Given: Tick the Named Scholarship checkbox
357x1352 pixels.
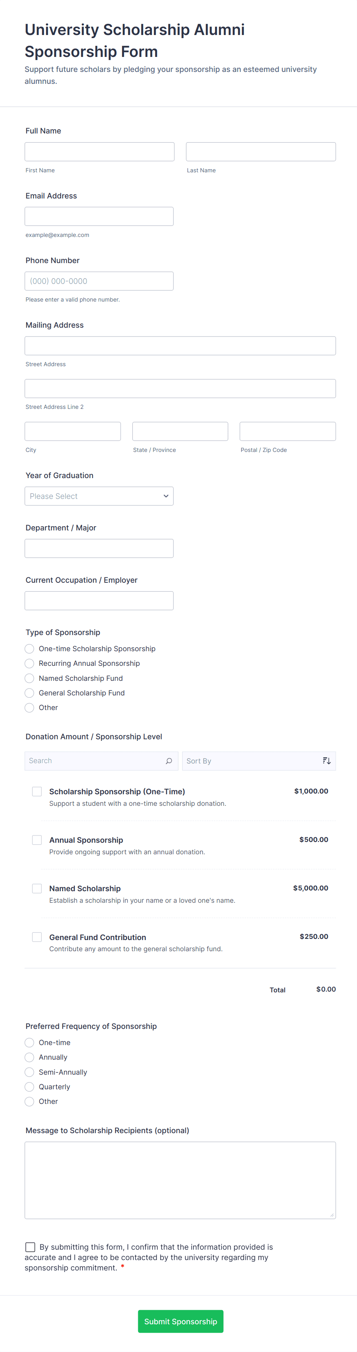Looking at the screenshot, I should click(37, 888).
